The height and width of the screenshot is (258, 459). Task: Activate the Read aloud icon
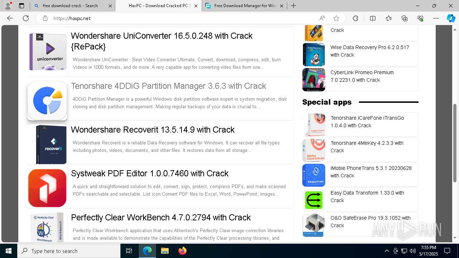coord(322,18)
